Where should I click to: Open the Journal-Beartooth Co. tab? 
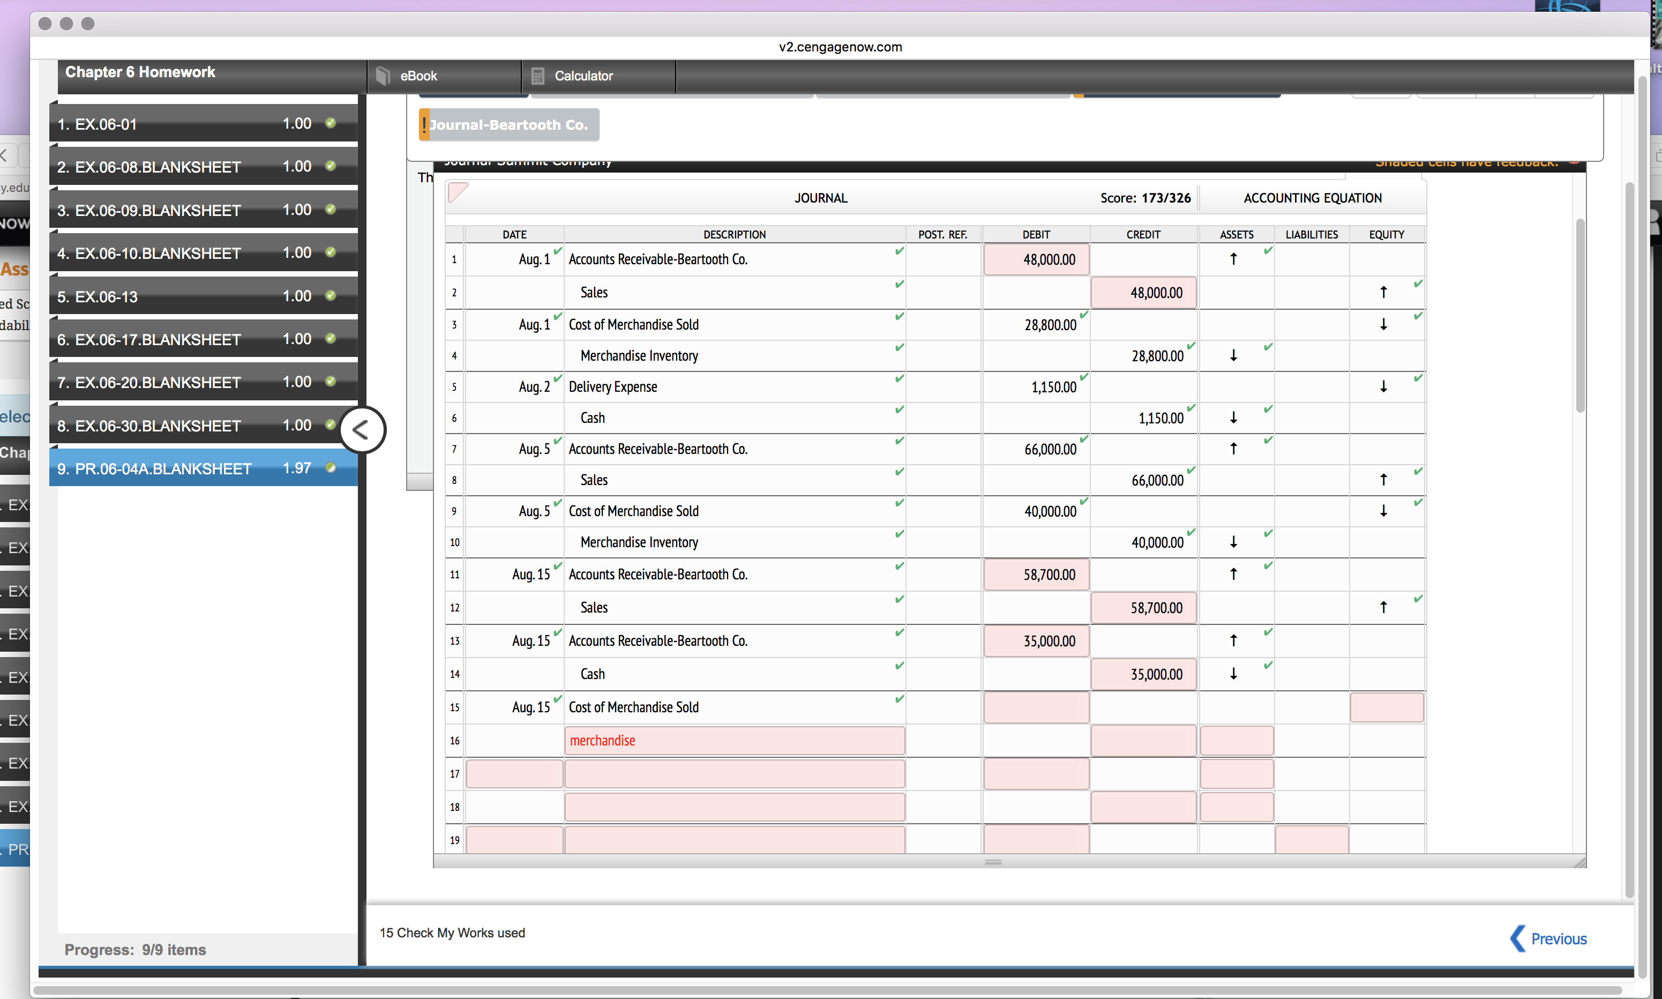(x=510, y=124)
